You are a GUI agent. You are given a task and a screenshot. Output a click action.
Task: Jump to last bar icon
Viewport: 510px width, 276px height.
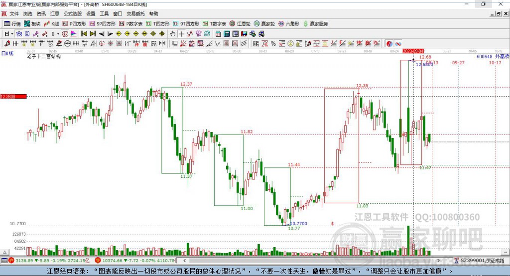pos(93,34)
